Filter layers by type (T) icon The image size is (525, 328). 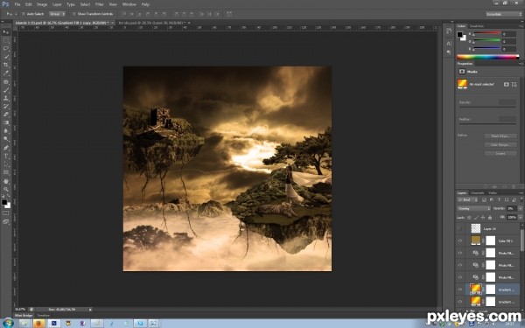(x=499, y=199)
